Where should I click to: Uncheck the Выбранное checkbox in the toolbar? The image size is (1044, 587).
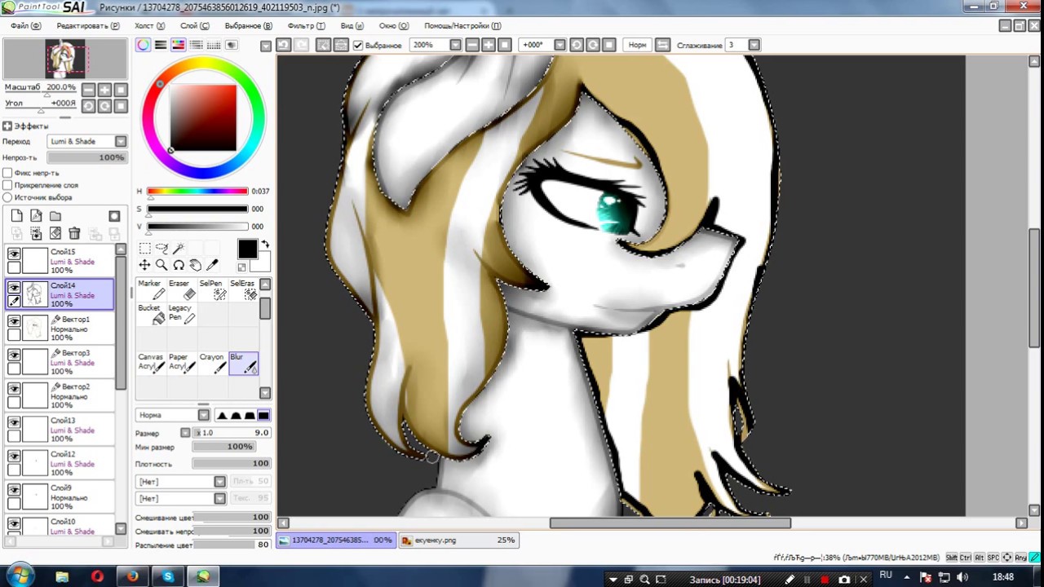point(357,45)
